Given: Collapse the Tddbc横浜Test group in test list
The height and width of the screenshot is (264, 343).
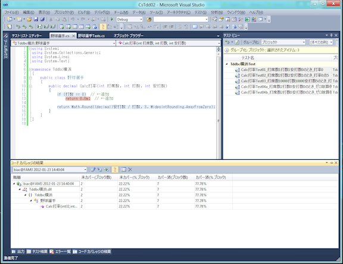Looking at the screenshot, I should coord(227,64).
